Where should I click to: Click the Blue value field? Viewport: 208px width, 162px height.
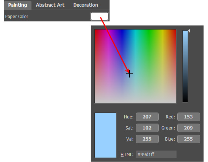[x=189, y=139]
